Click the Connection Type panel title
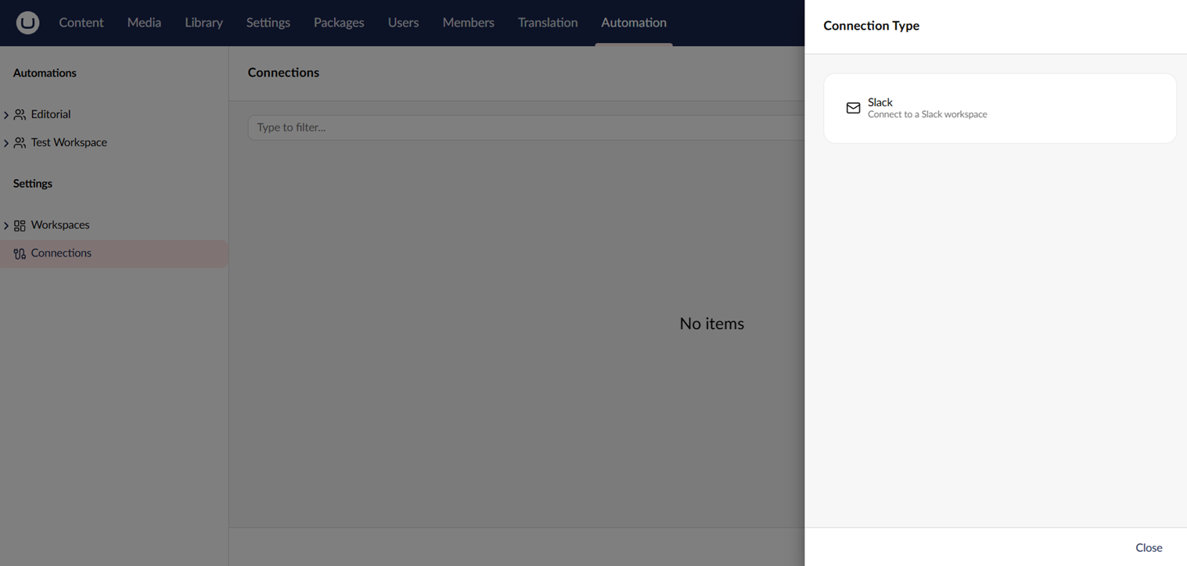This screenshot has width=1187, height=566. 872,26
